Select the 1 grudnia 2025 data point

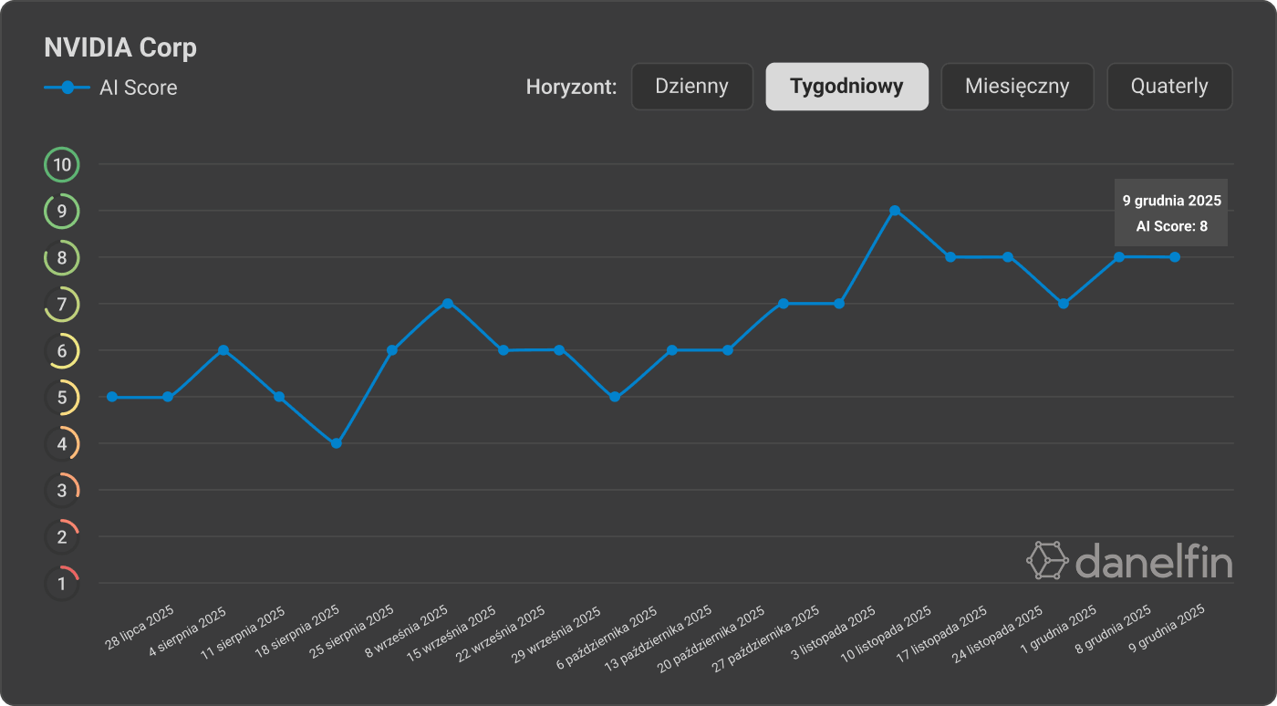click(x=1063, y=304)
